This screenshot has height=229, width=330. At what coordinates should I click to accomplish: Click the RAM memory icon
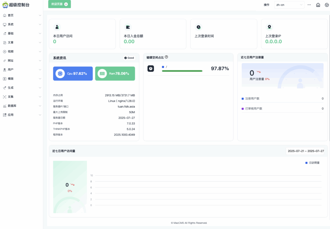click(102, 73)
